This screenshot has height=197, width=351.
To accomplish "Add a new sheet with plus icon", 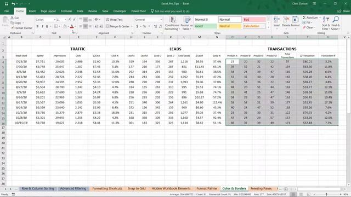I will (286, 189).
